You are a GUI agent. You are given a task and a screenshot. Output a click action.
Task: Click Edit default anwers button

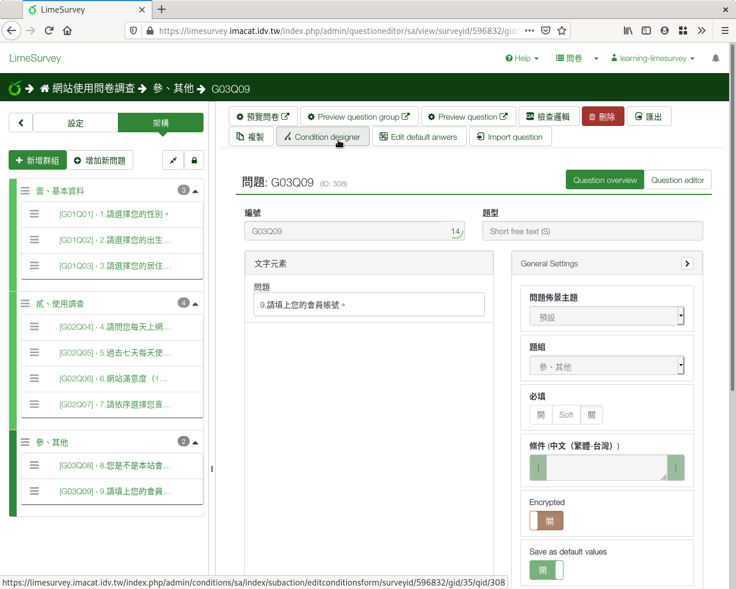click(419, 137)
